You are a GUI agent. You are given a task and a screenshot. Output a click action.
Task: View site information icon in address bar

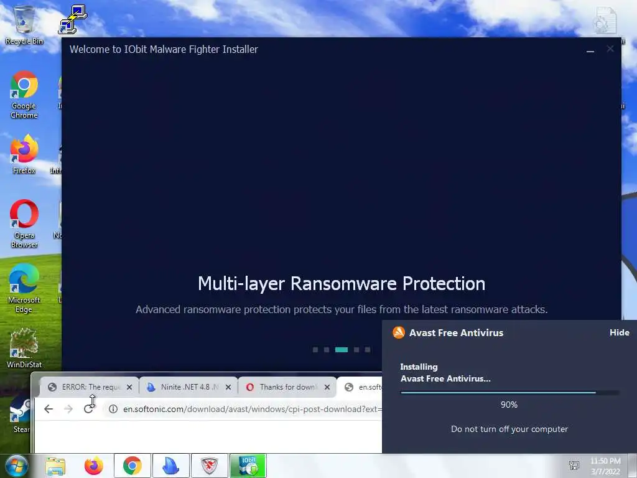[x=113, y=409]
